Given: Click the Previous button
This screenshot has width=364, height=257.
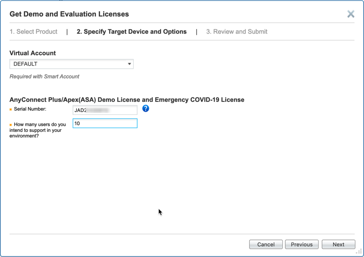Looking at the screenshot, I should pos(302,244).
